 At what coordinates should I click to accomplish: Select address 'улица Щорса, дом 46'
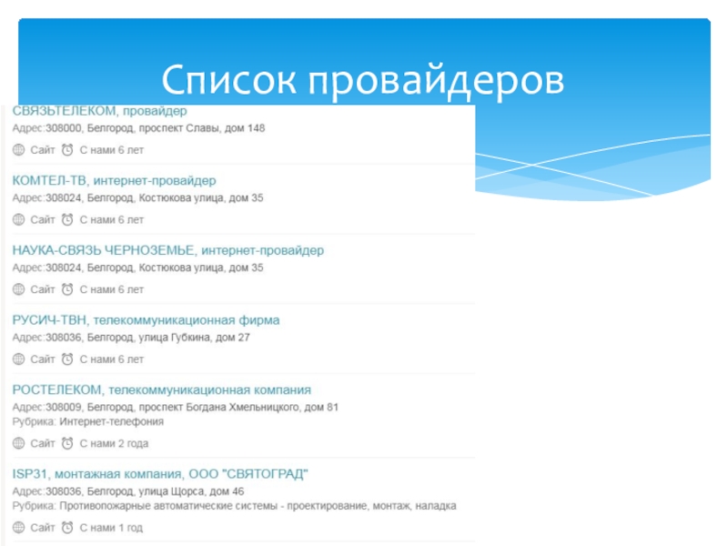click(x=191, y=491)
